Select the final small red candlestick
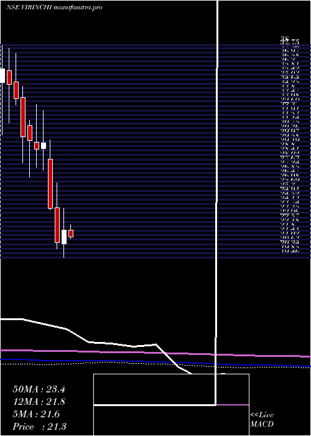Image resolution: width=311 pixels, height=436 pixels. [x=71, y=234]
